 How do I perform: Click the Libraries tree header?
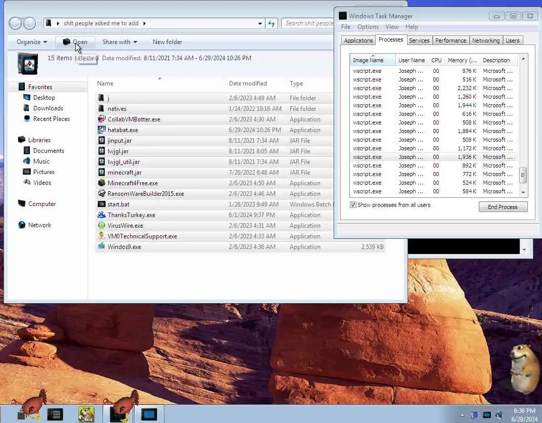click(x=39, y=140)
